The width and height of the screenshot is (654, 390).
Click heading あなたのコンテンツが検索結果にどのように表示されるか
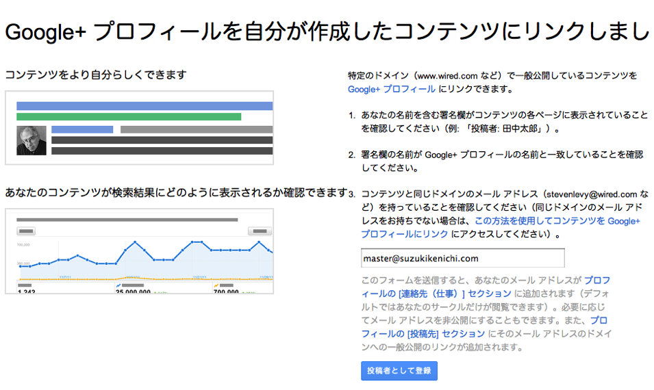pyautogui.click(x=177, y=192)
